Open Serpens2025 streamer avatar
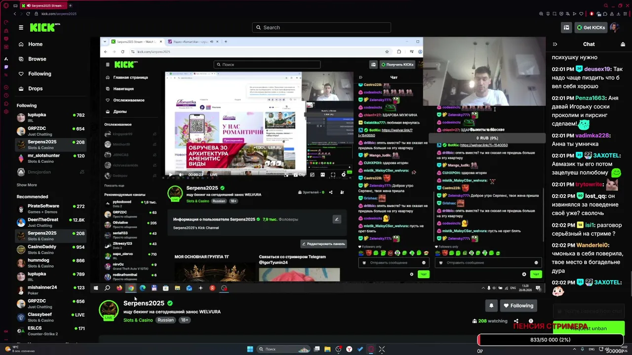This screenshot has width=632, height=355. (109, 310)
